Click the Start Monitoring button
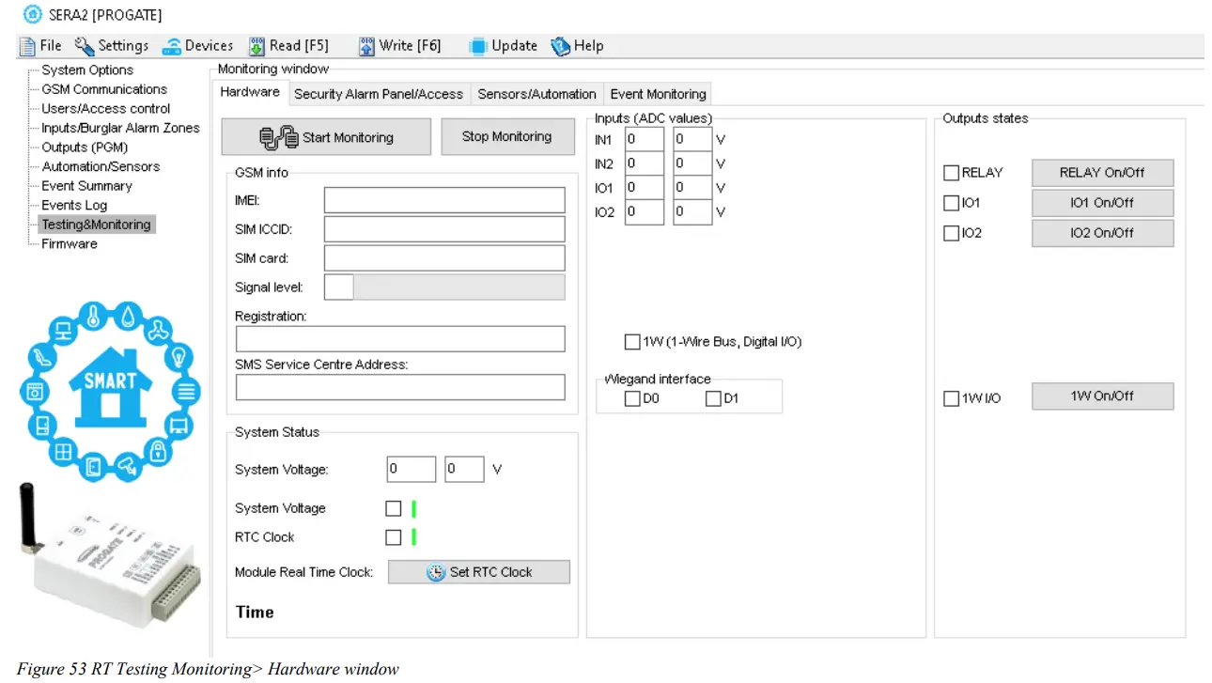 (x=326, y=137)
